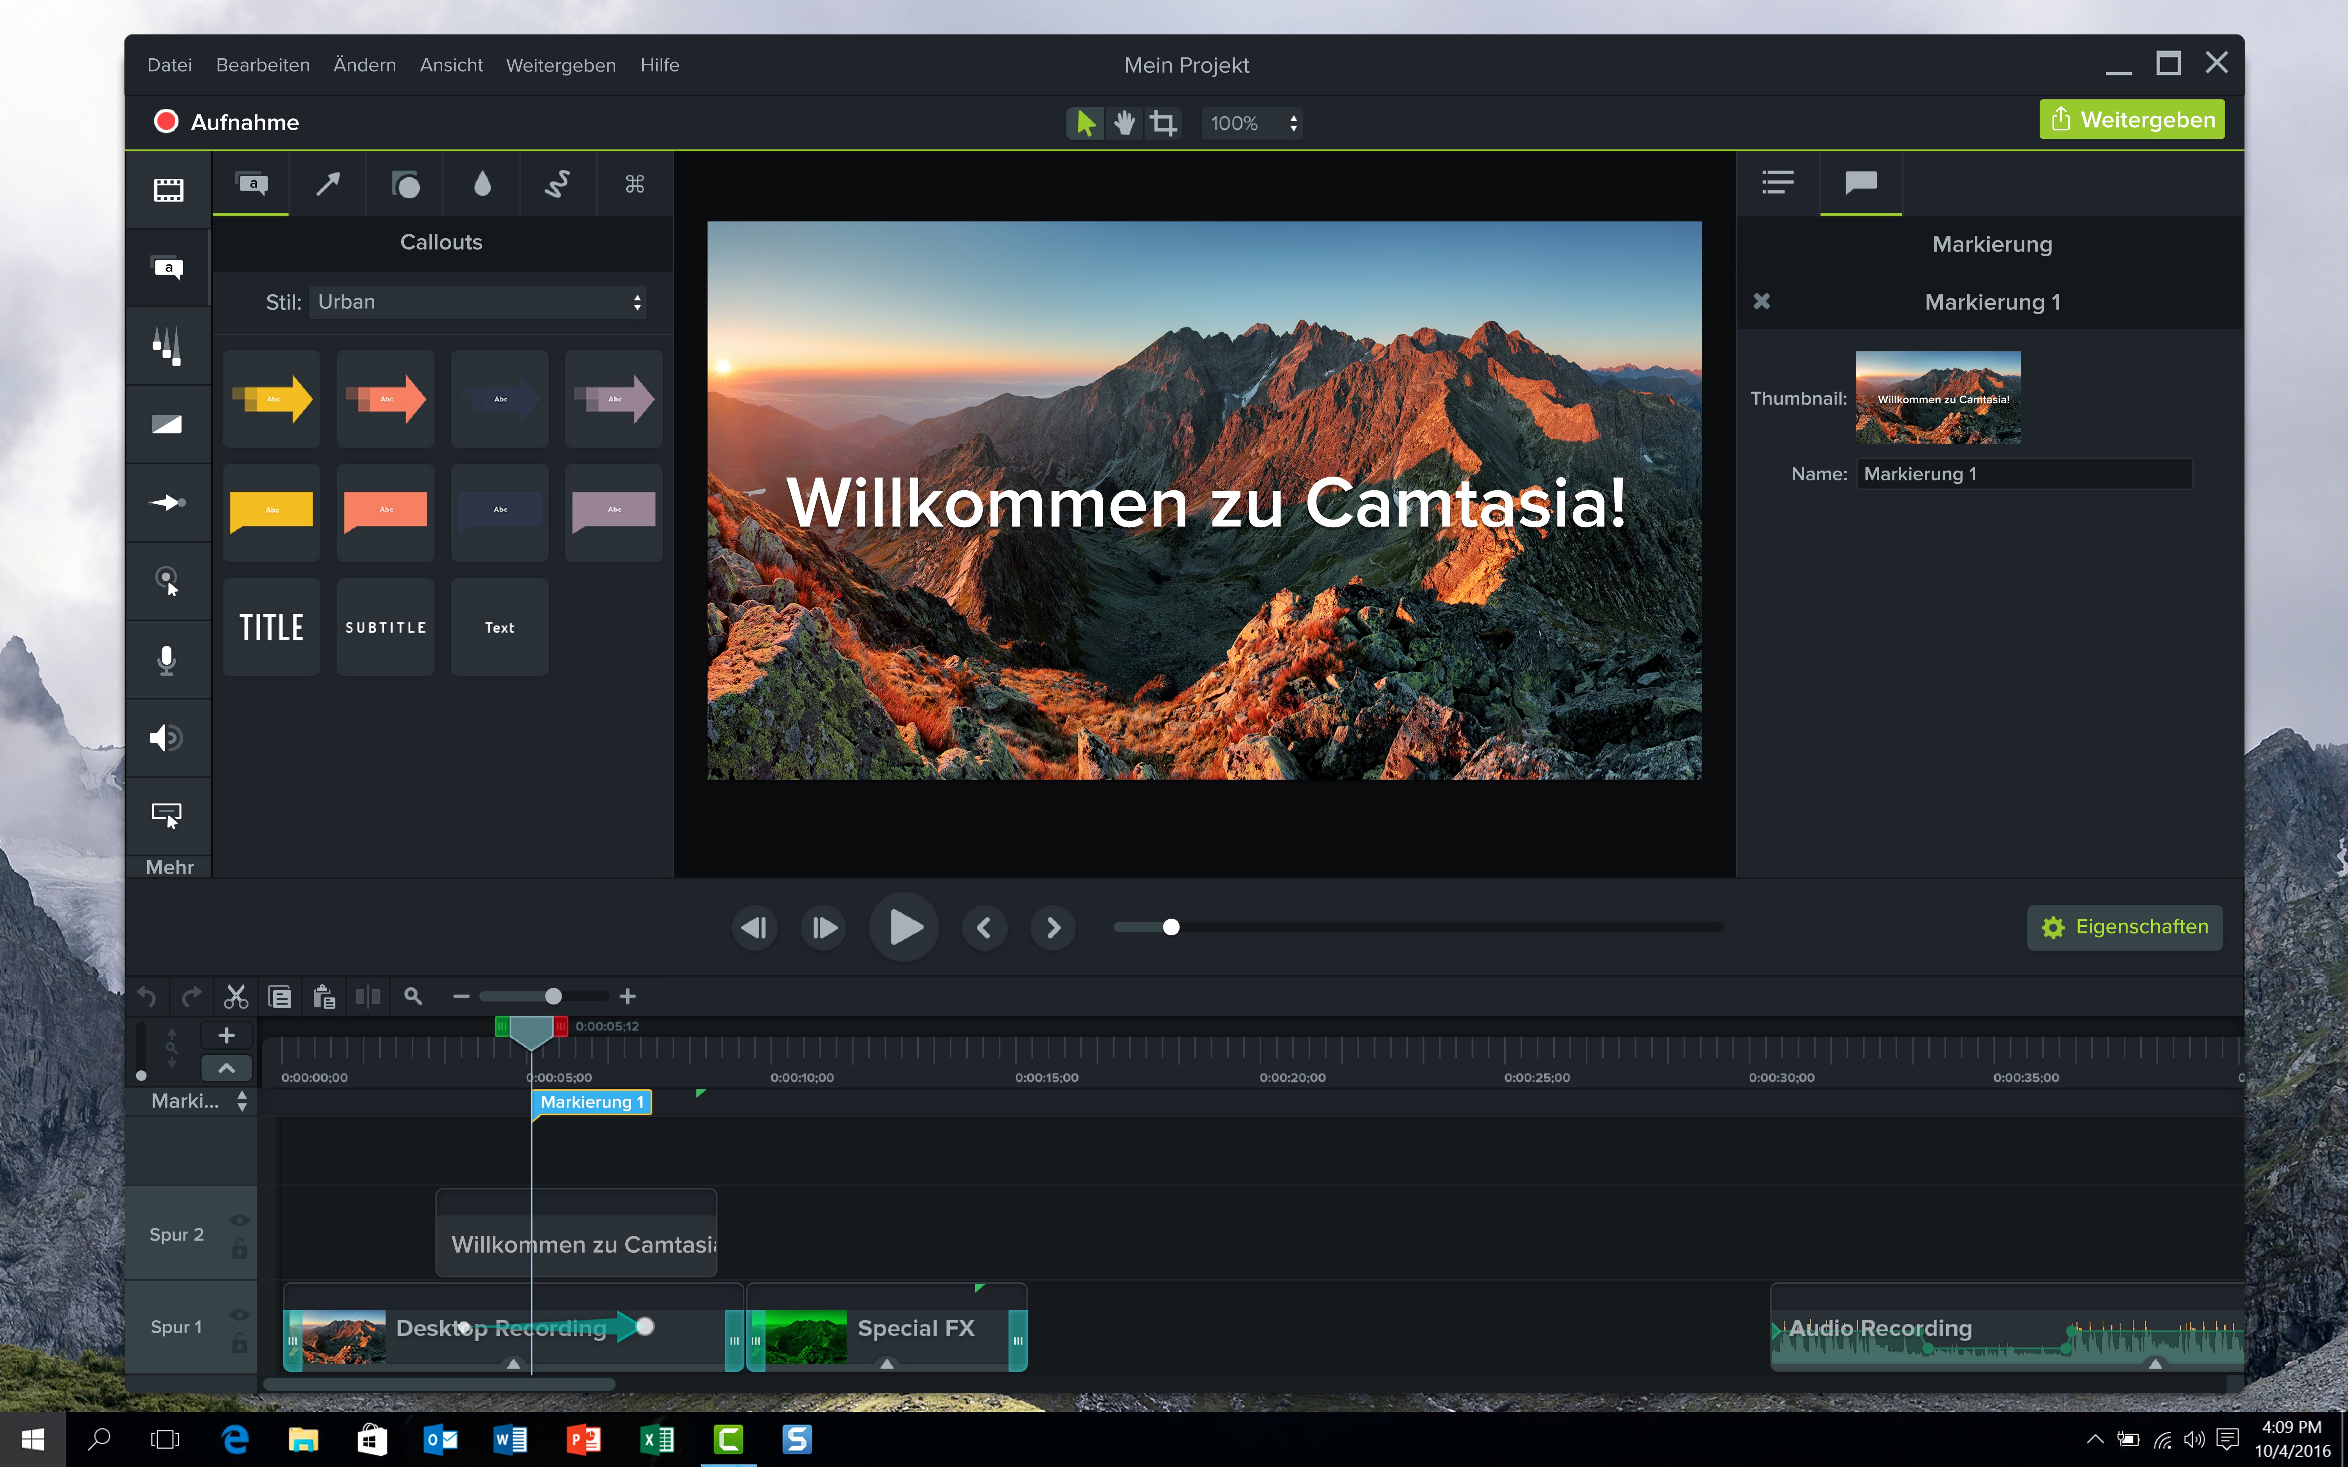Switch to the Callouts speech-bubble tab

(251, 183)
